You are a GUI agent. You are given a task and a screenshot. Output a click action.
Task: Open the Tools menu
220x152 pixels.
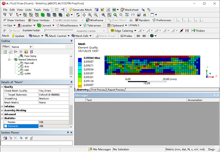(x=37, y=10)
